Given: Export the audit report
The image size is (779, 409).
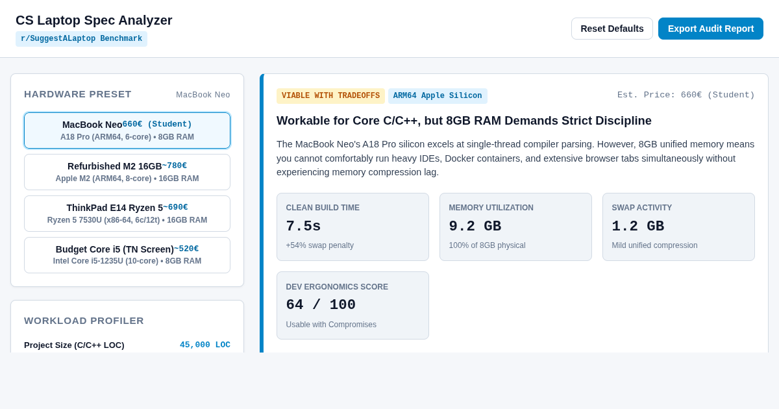Looking at the screenshot, I should [x=711, y=29].
